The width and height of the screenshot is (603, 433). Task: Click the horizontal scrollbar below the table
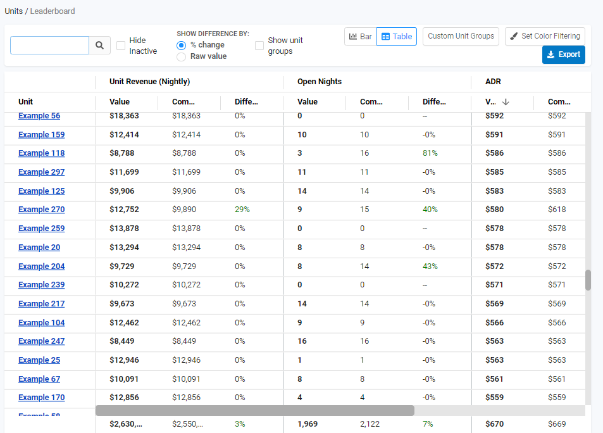(253, 410)
